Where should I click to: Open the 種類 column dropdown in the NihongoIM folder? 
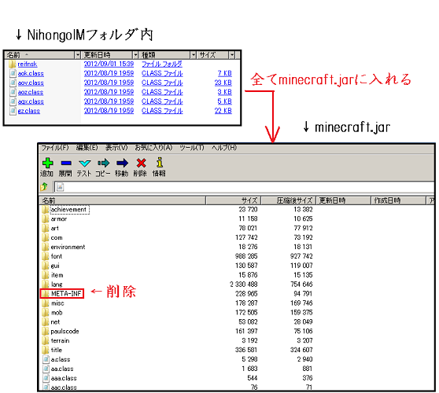pos(194,55)
